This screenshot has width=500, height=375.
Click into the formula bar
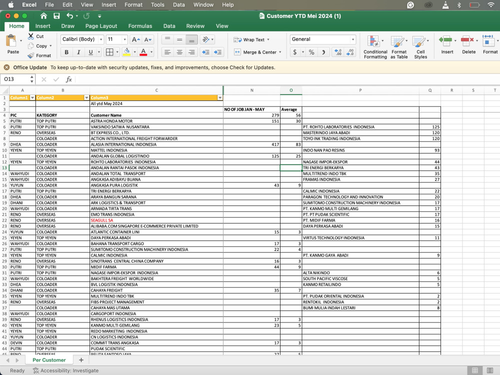(287, 79)
